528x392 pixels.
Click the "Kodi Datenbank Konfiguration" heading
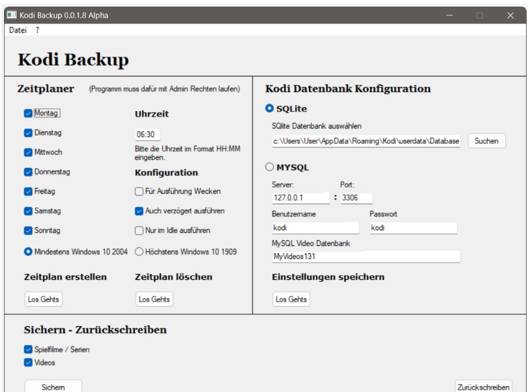click(348, 89)
